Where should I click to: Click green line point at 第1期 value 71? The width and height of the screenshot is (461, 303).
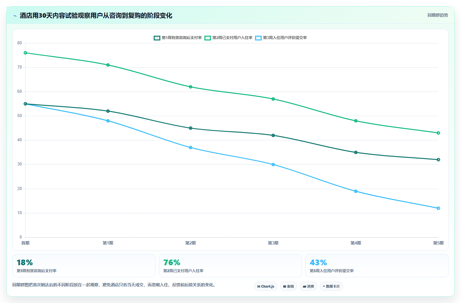108,65
